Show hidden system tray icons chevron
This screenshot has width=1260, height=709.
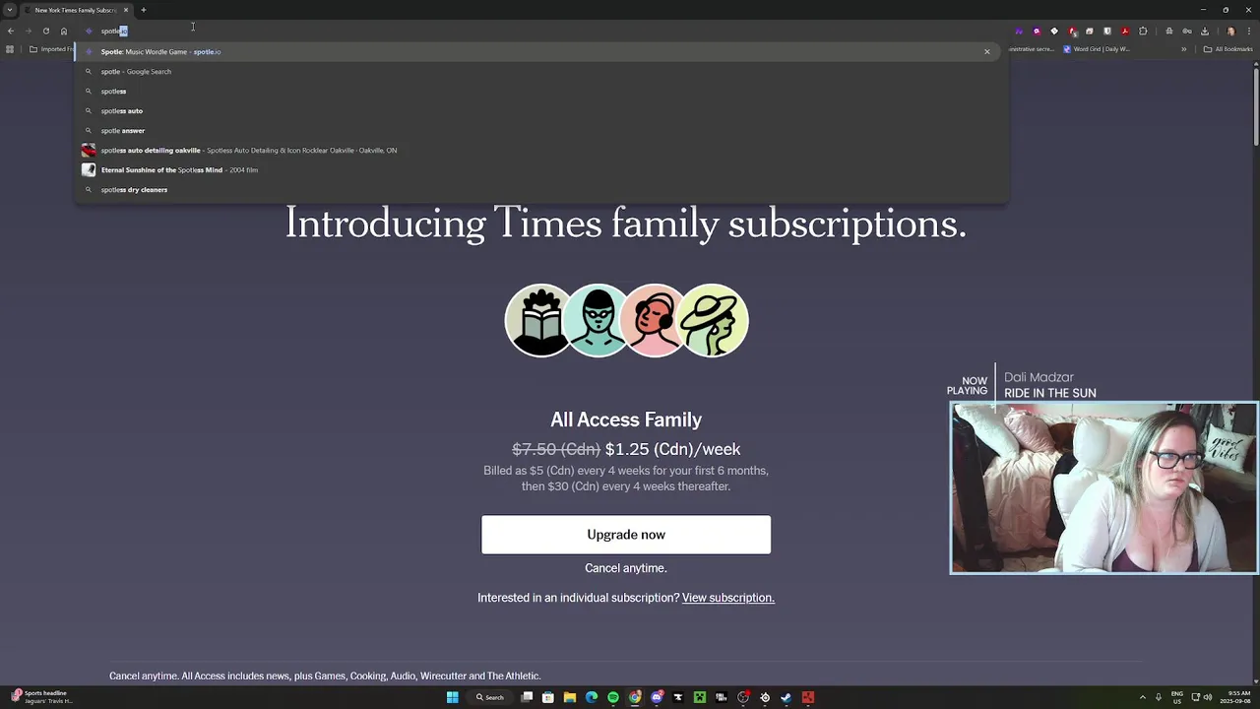[x=1143, y=697]
